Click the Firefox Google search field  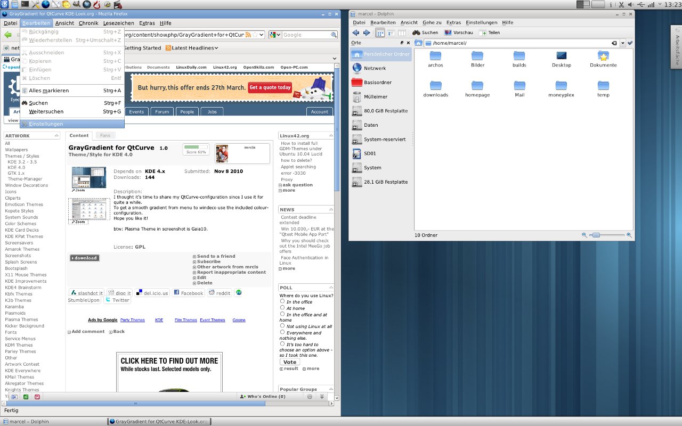306,35
